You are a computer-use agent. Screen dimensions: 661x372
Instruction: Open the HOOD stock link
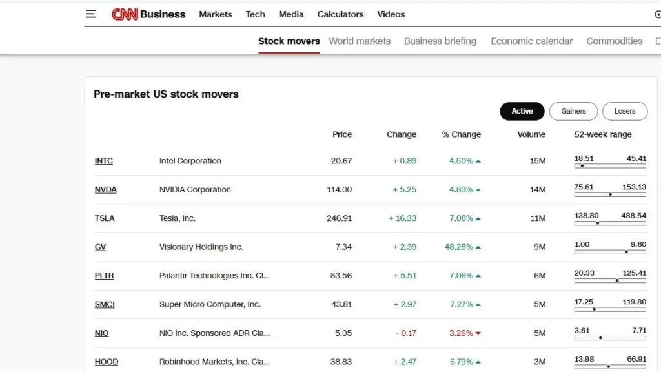[107, 362]
